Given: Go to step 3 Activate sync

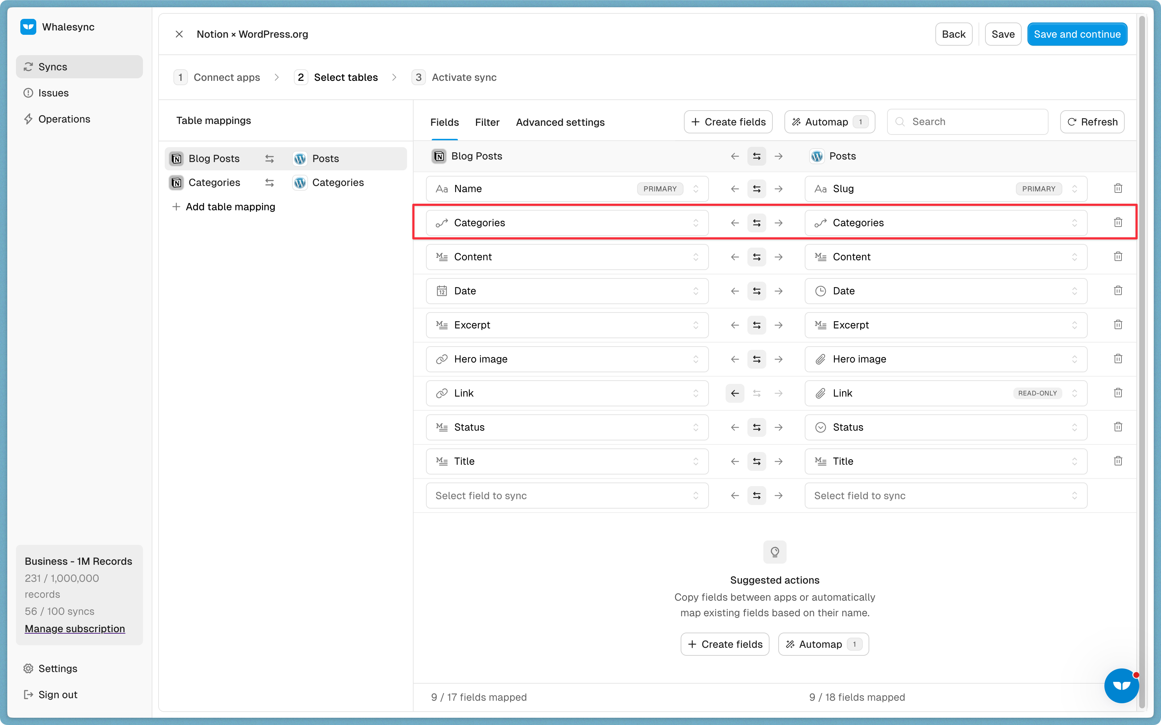Looking at the screenshot, I should click(454, 77).
